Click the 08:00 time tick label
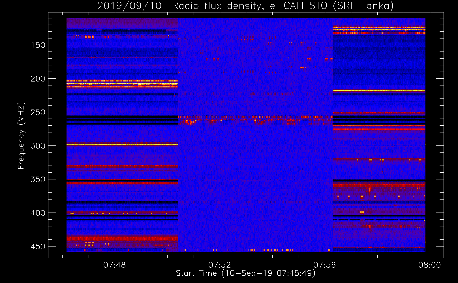This screenshot has height=283, width=458. pyautogui.click(x=430, y=265)
